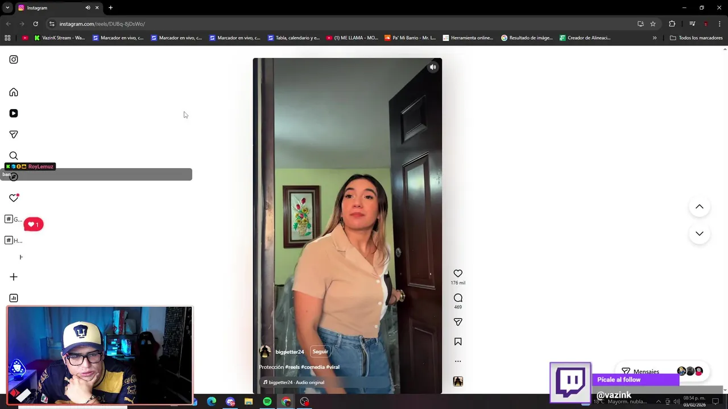Mute the Instagram tab's audio indicator
The height and width of the screenshot is (409, 728).
(88, 8)
